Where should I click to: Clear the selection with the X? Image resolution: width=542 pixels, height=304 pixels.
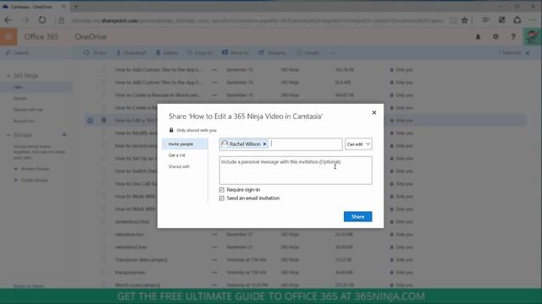point(528,53)
